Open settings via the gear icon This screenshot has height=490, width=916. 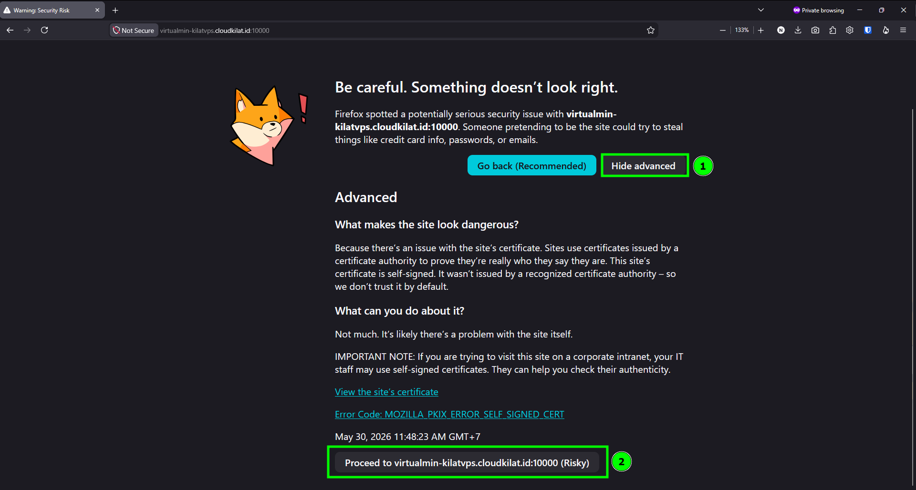[850, 30]
